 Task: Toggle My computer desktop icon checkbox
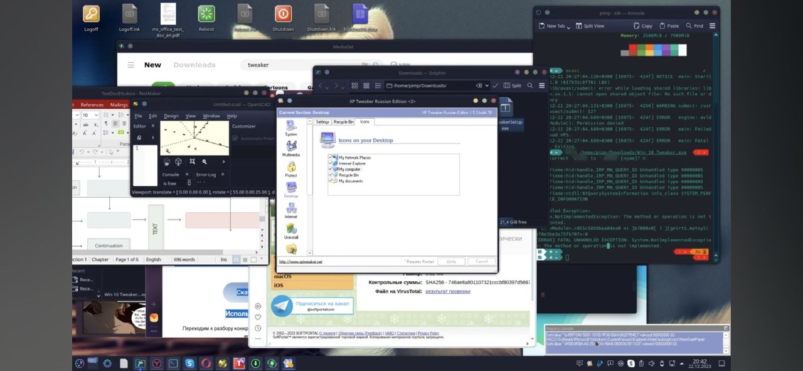click(331, 169)
